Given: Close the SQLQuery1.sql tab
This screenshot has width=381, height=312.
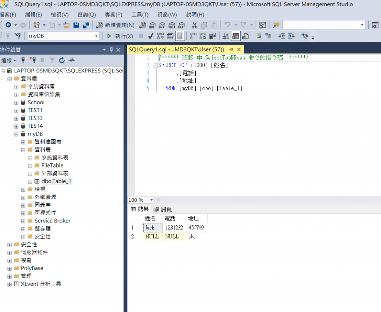Looking at the screenshot, I should coord(239,49).
